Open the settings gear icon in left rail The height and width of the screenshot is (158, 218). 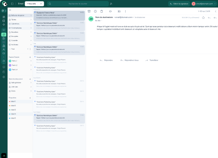4,77
